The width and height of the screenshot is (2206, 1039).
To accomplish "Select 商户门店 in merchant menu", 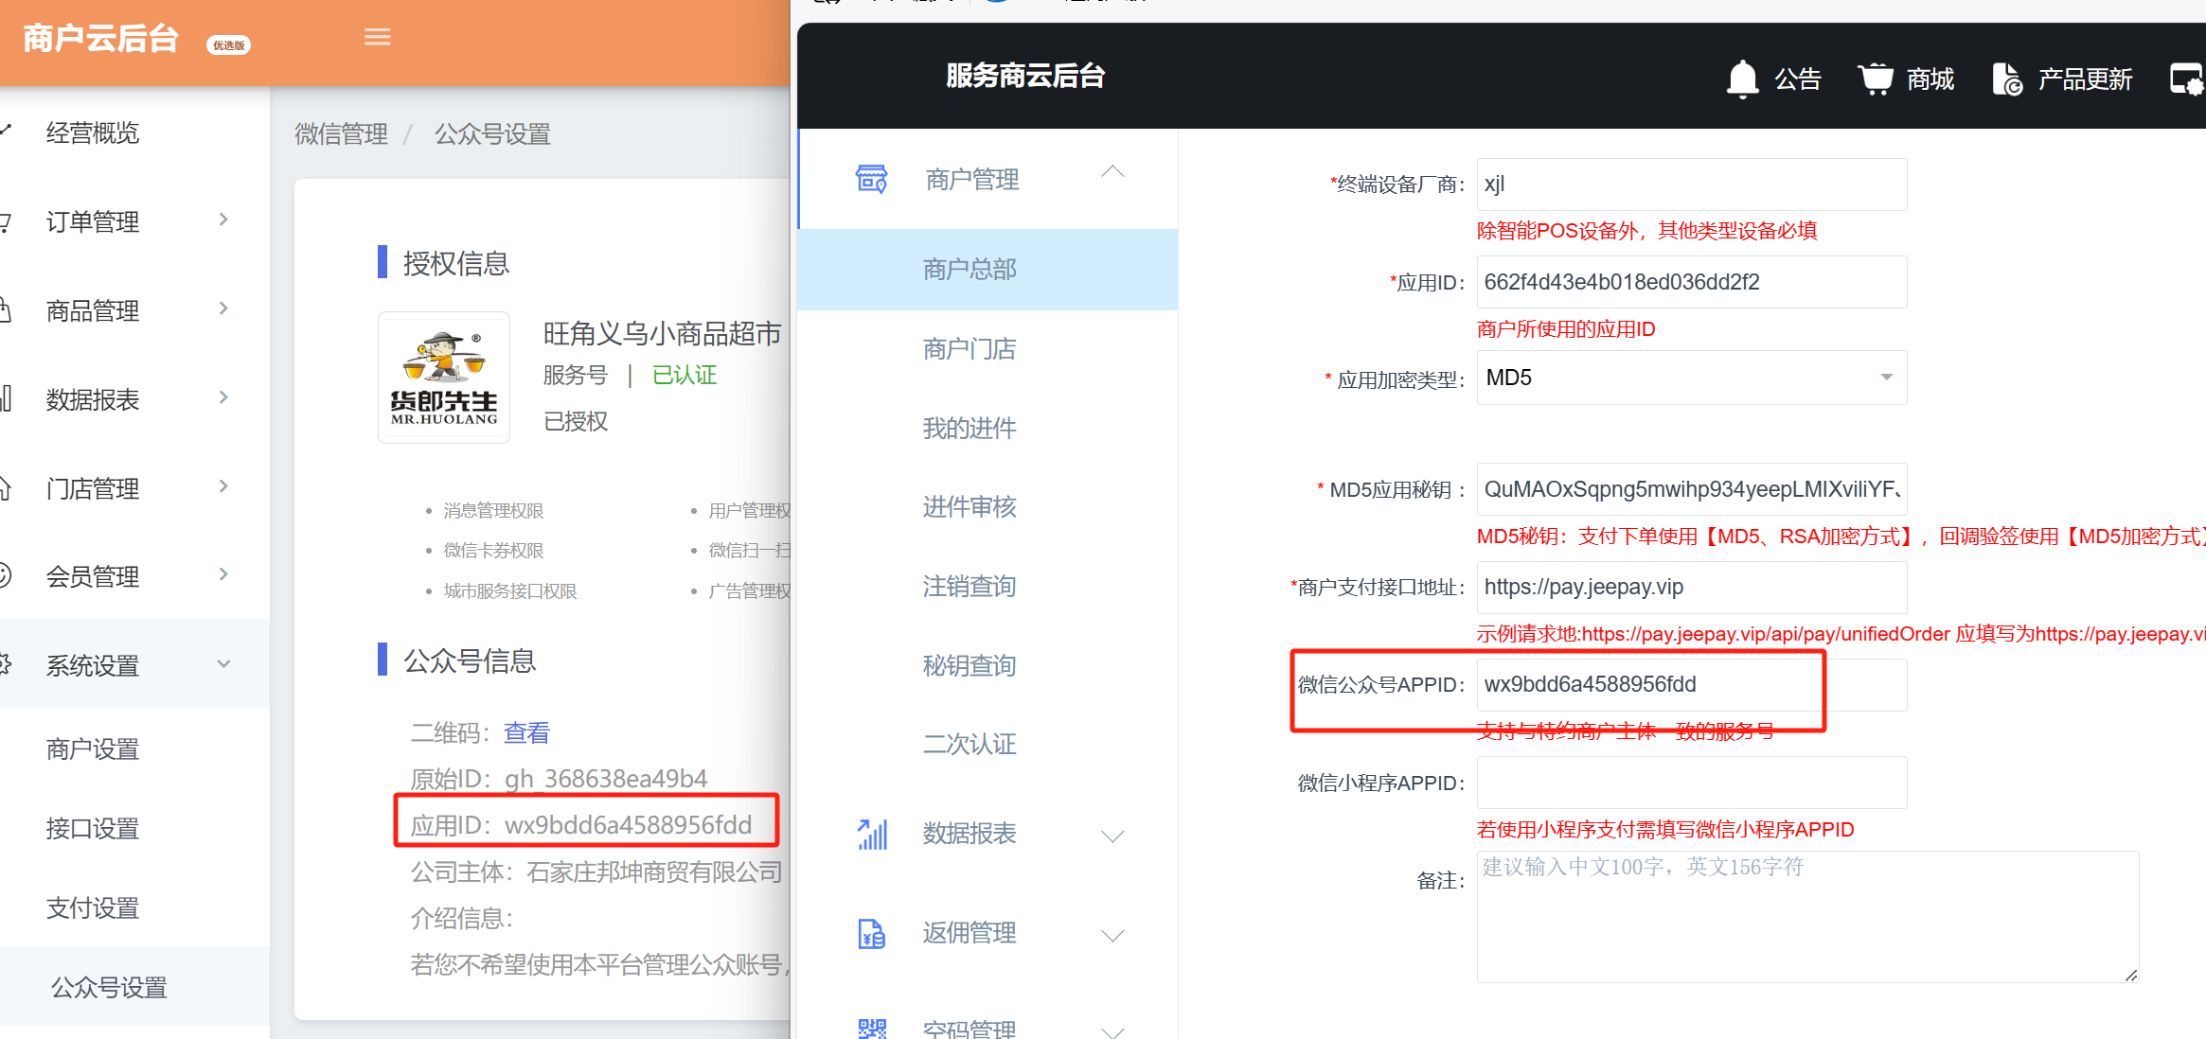I will 970,349.
